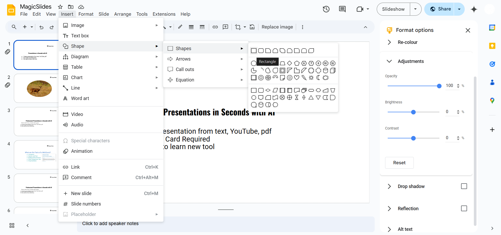The image size is (501, 235).
Task: Choose the moon shape
Action: point(318,78)
